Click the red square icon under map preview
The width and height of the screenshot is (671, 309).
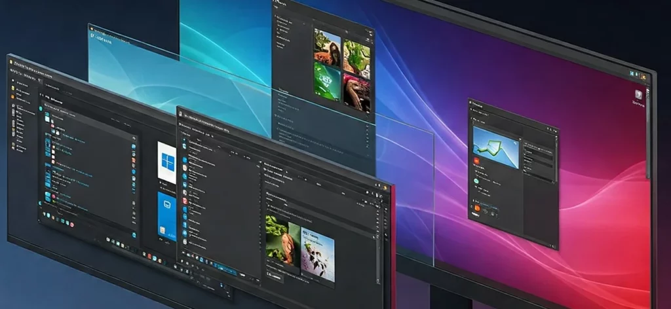[x=476, y=160]
